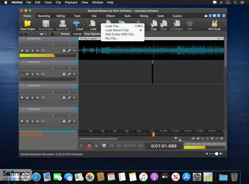Viewport: 249px width, 184px height.
Task: Click the Export Mix icon
Action: pyautogui.click(x=63, y=24)
